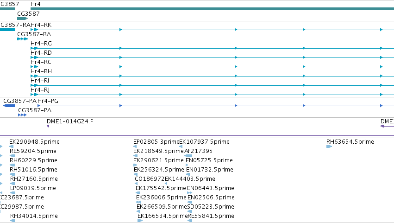Click the CG3587-RA transcript arrows
This screenshot has height=223, width=394.
tap(22, 39)
